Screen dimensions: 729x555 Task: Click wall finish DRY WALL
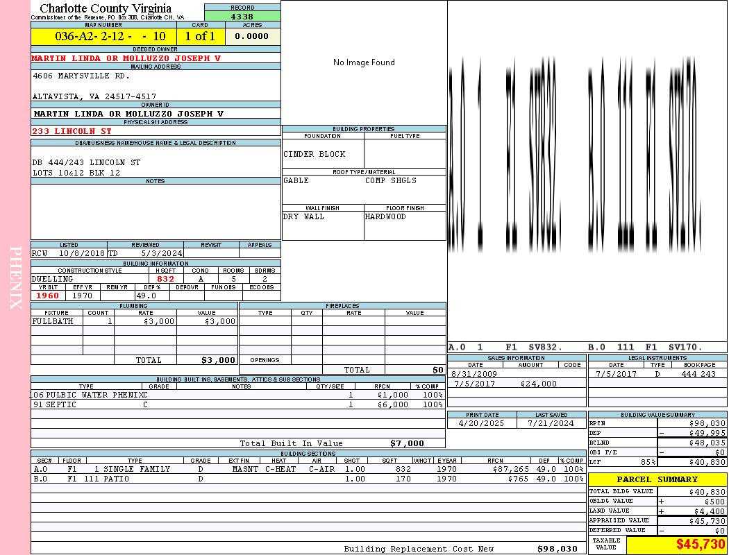(x=303, y=216)
